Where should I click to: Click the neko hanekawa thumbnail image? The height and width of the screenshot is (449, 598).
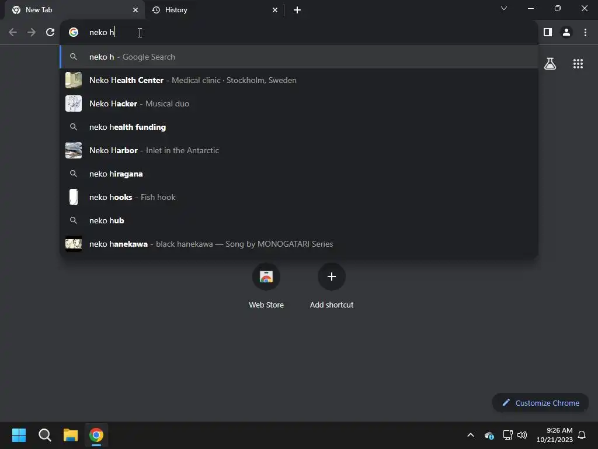pyautogui.click(x=74, y=244)
